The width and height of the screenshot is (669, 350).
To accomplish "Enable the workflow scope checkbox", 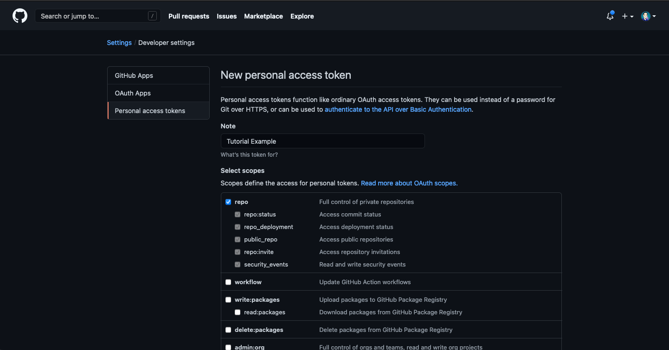I will tap(228, 282).
